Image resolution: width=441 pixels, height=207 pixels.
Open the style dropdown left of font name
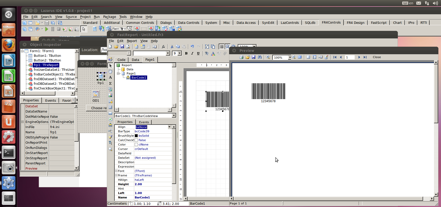129,53
